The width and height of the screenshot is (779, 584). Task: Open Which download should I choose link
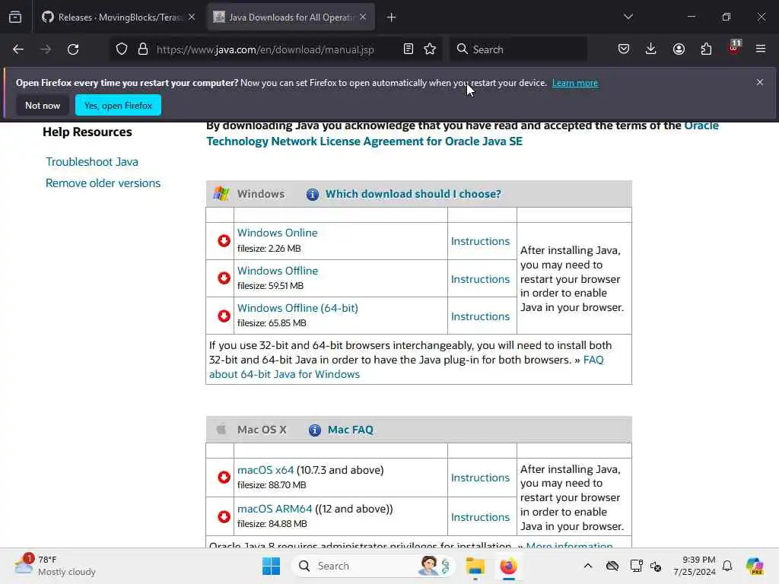(413, 194)
